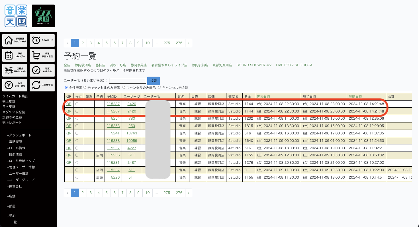The width and height of the screenshot is (419, 227).
Task: Expand the +店舗 sidebar section
Action: coord(11,196)
